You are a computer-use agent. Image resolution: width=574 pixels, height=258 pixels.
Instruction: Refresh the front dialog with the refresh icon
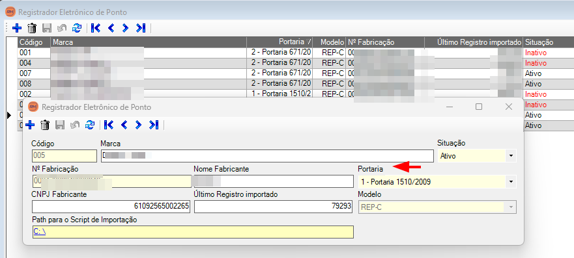(89, 125)
